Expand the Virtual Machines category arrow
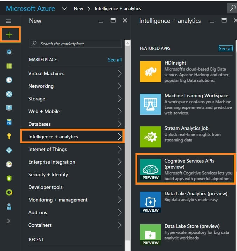 click(119, 73)
